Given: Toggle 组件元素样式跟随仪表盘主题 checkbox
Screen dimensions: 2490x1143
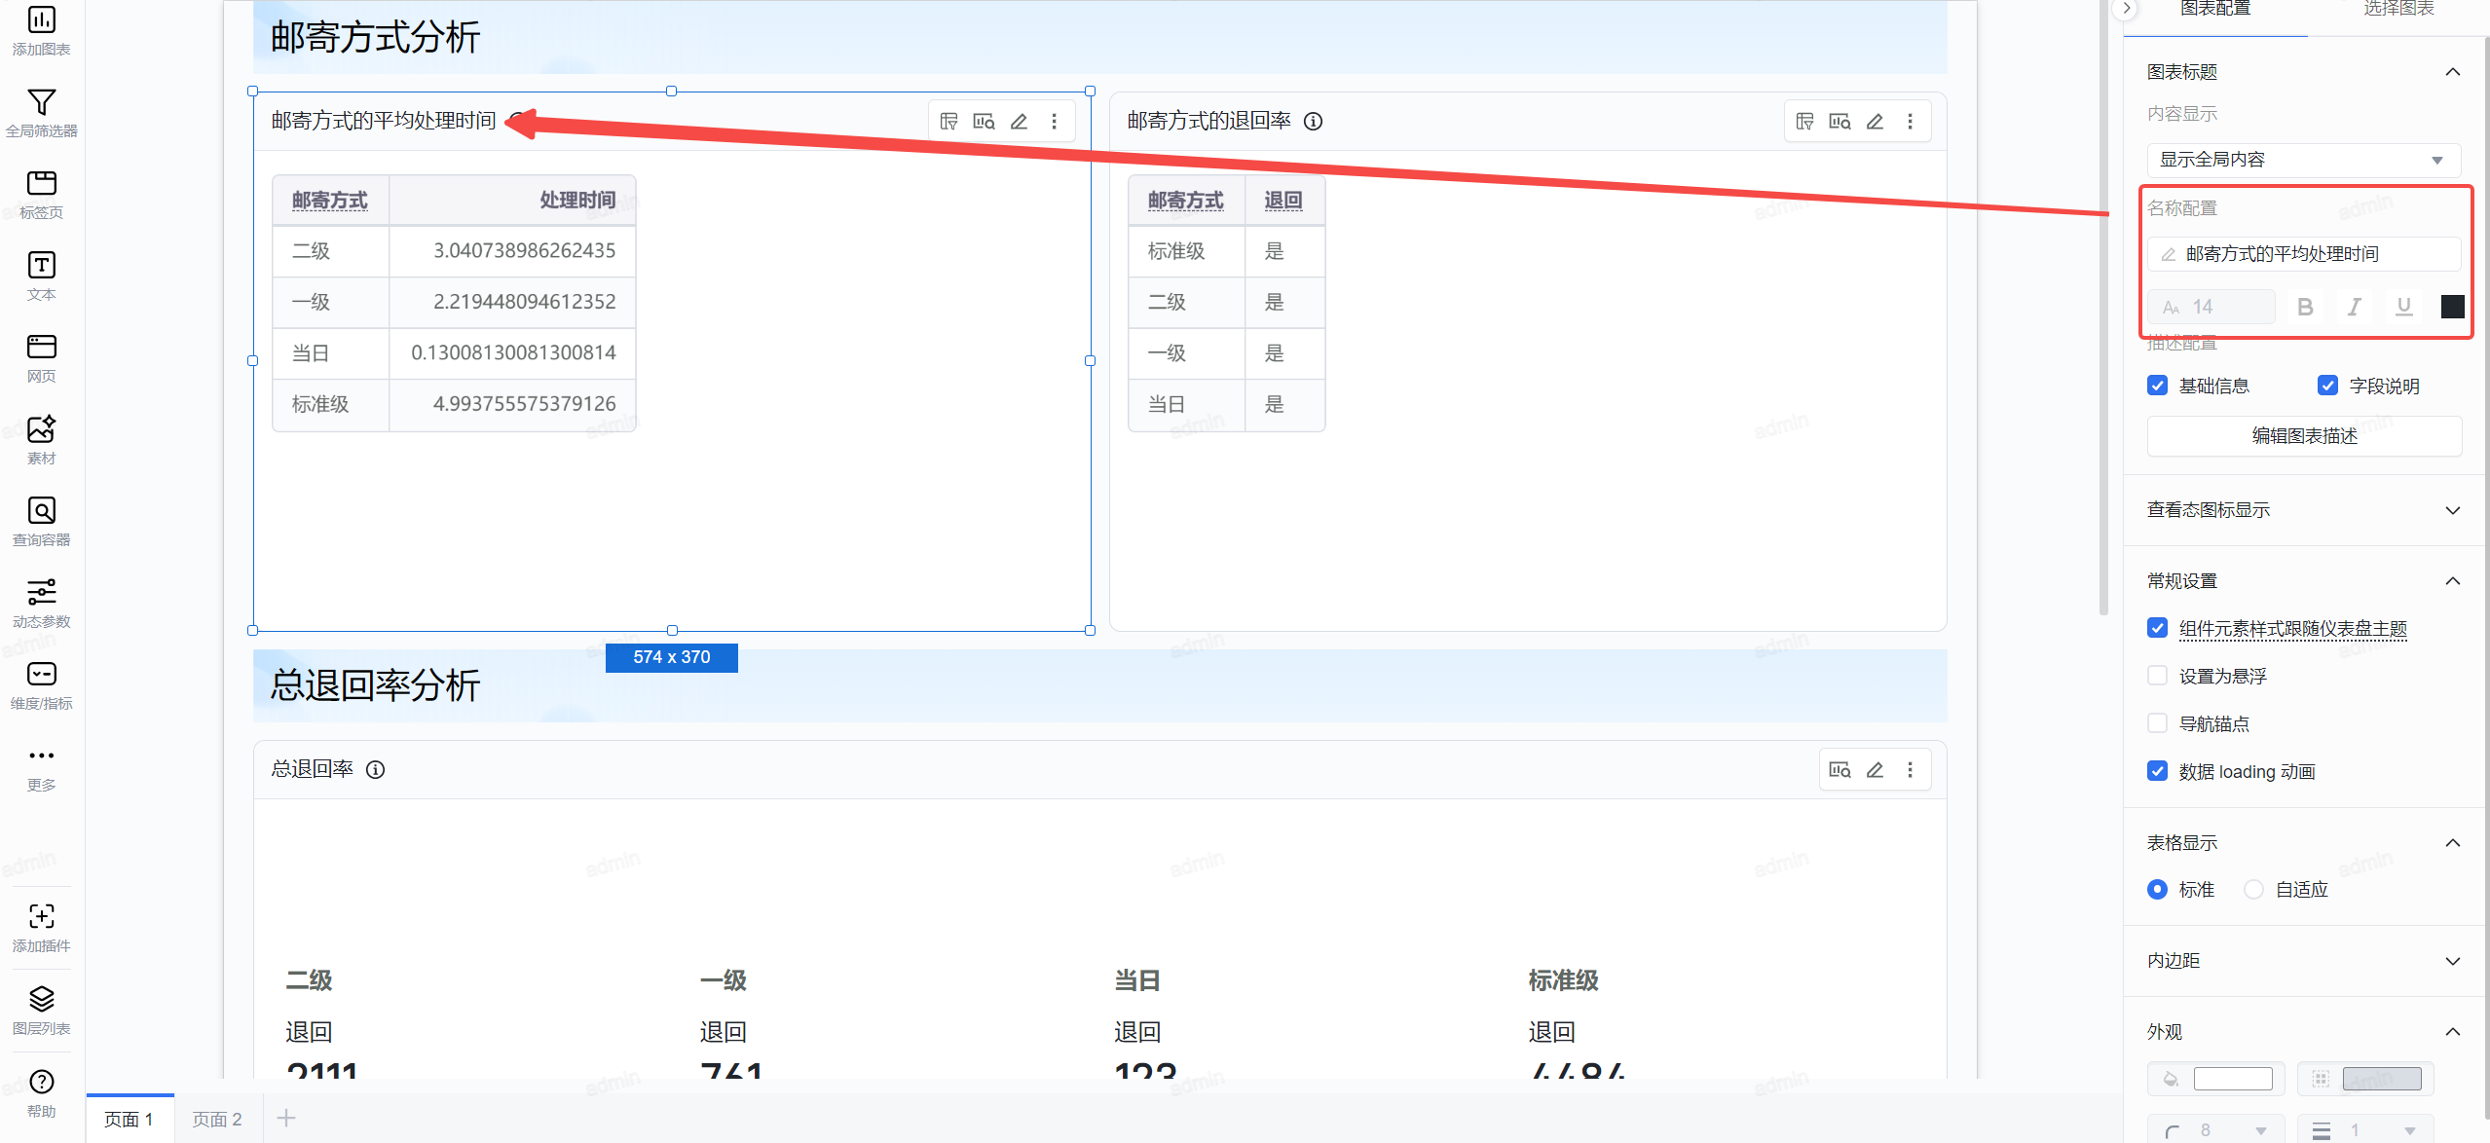Looking at the screenshot, I should (2157, 628).
